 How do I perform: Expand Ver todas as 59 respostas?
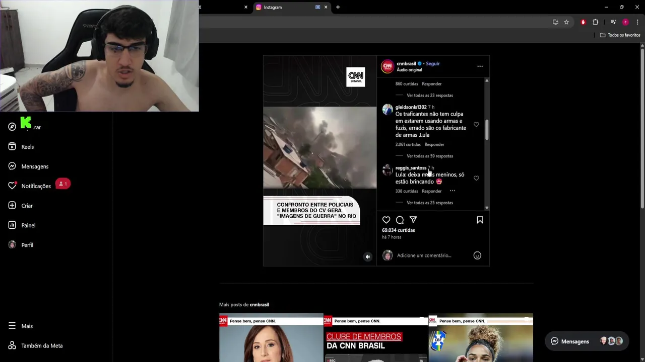430,156
